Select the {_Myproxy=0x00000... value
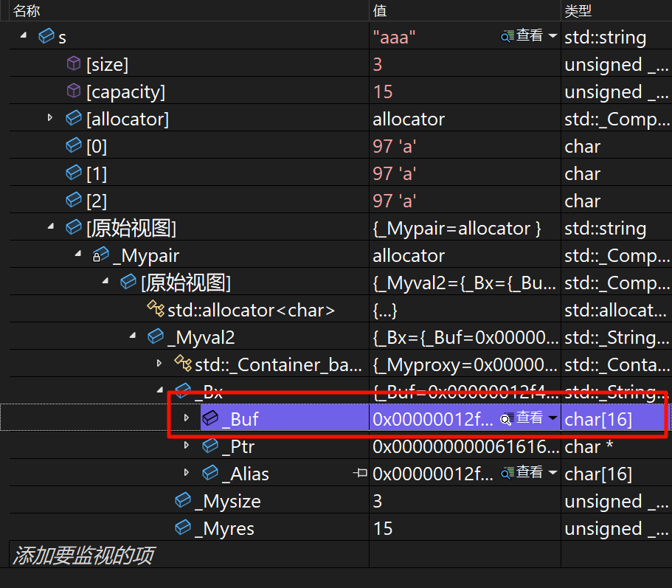The height and width of the screenshot is (588, 672). tap(465, 365)
